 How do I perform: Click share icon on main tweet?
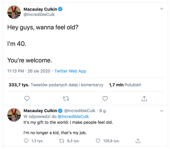tap(144, 99)
